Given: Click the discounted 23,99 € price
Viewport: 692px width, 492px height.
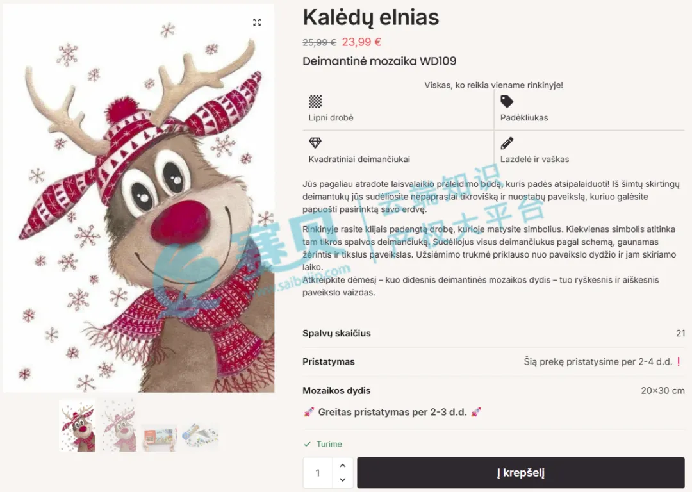Looking at the screenshot, I should pos(361,42).
